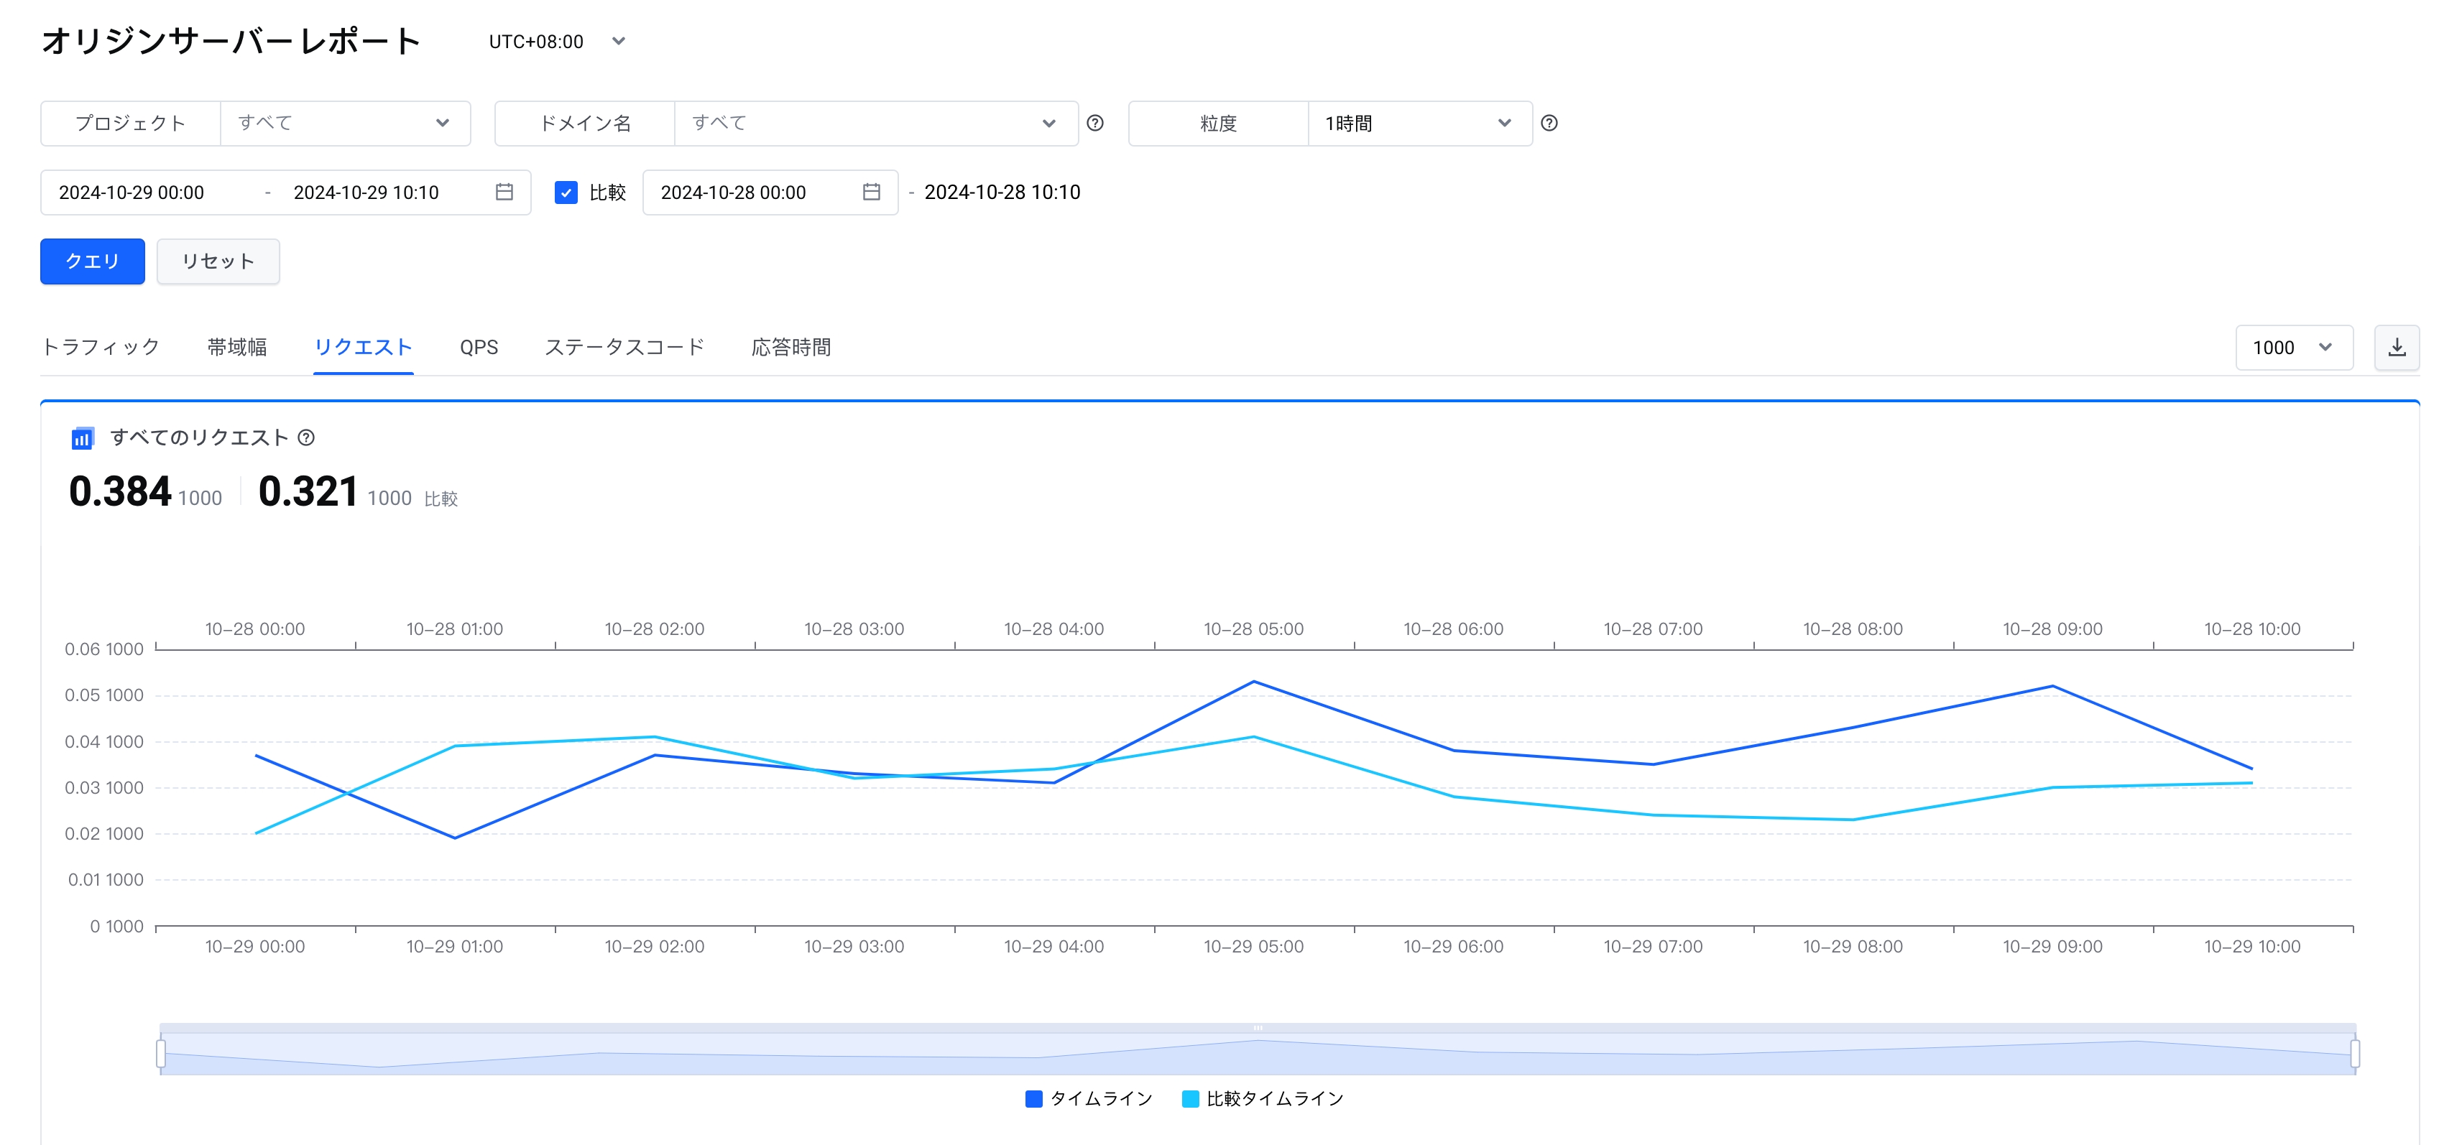Toggle 比較タイムライン legend series
The image size is (2439, 1145).
(x=1262, y=1098)
